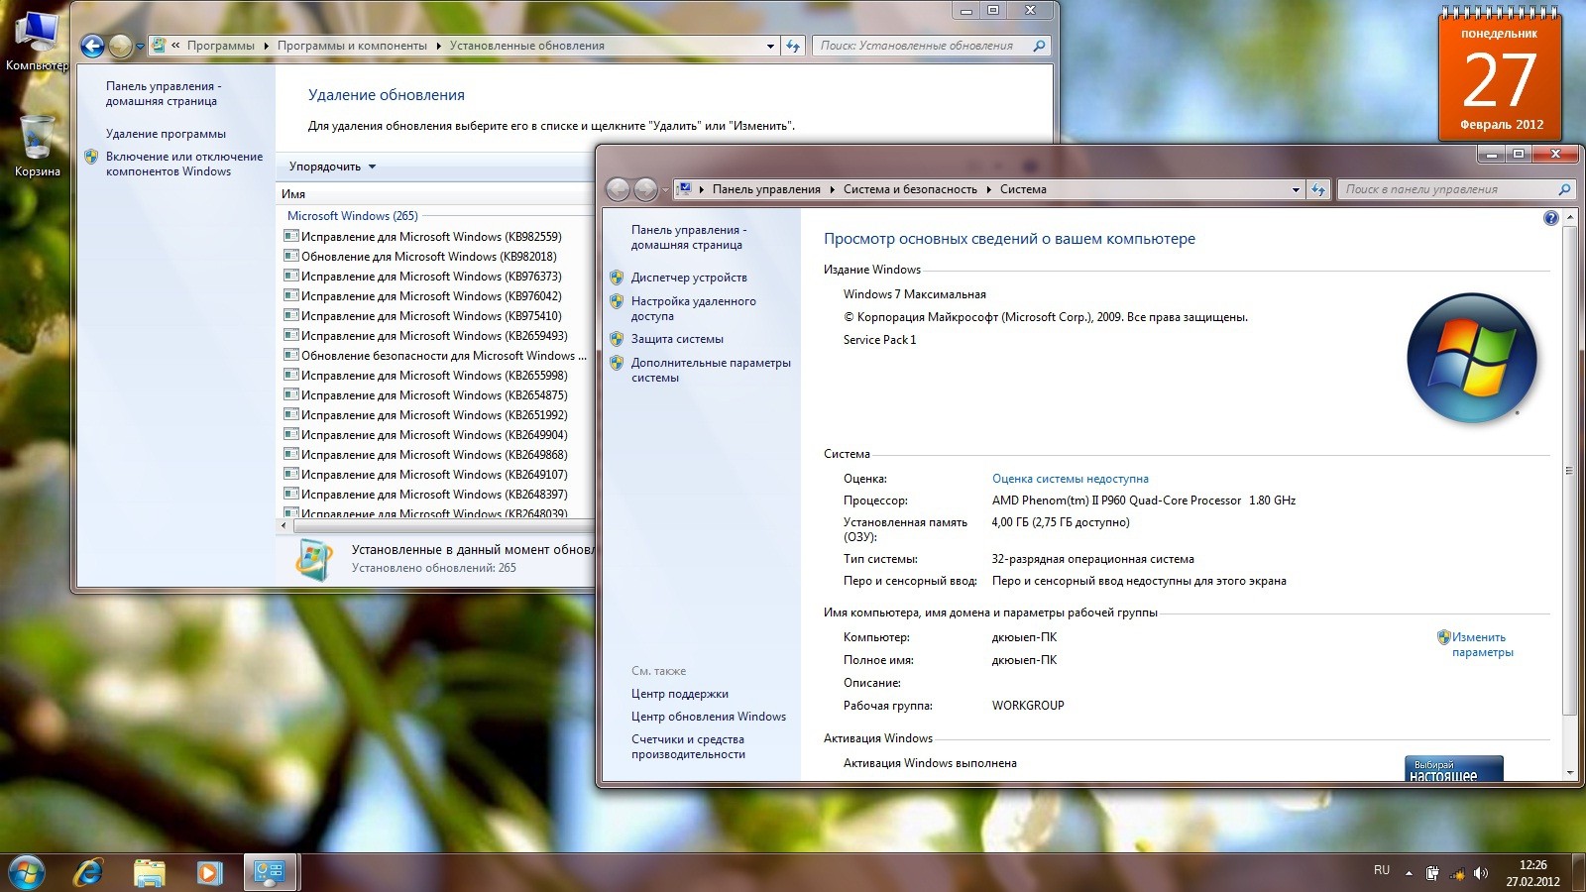
Task: Select update KB2648397 in the list
Action: tap(434, 495)
